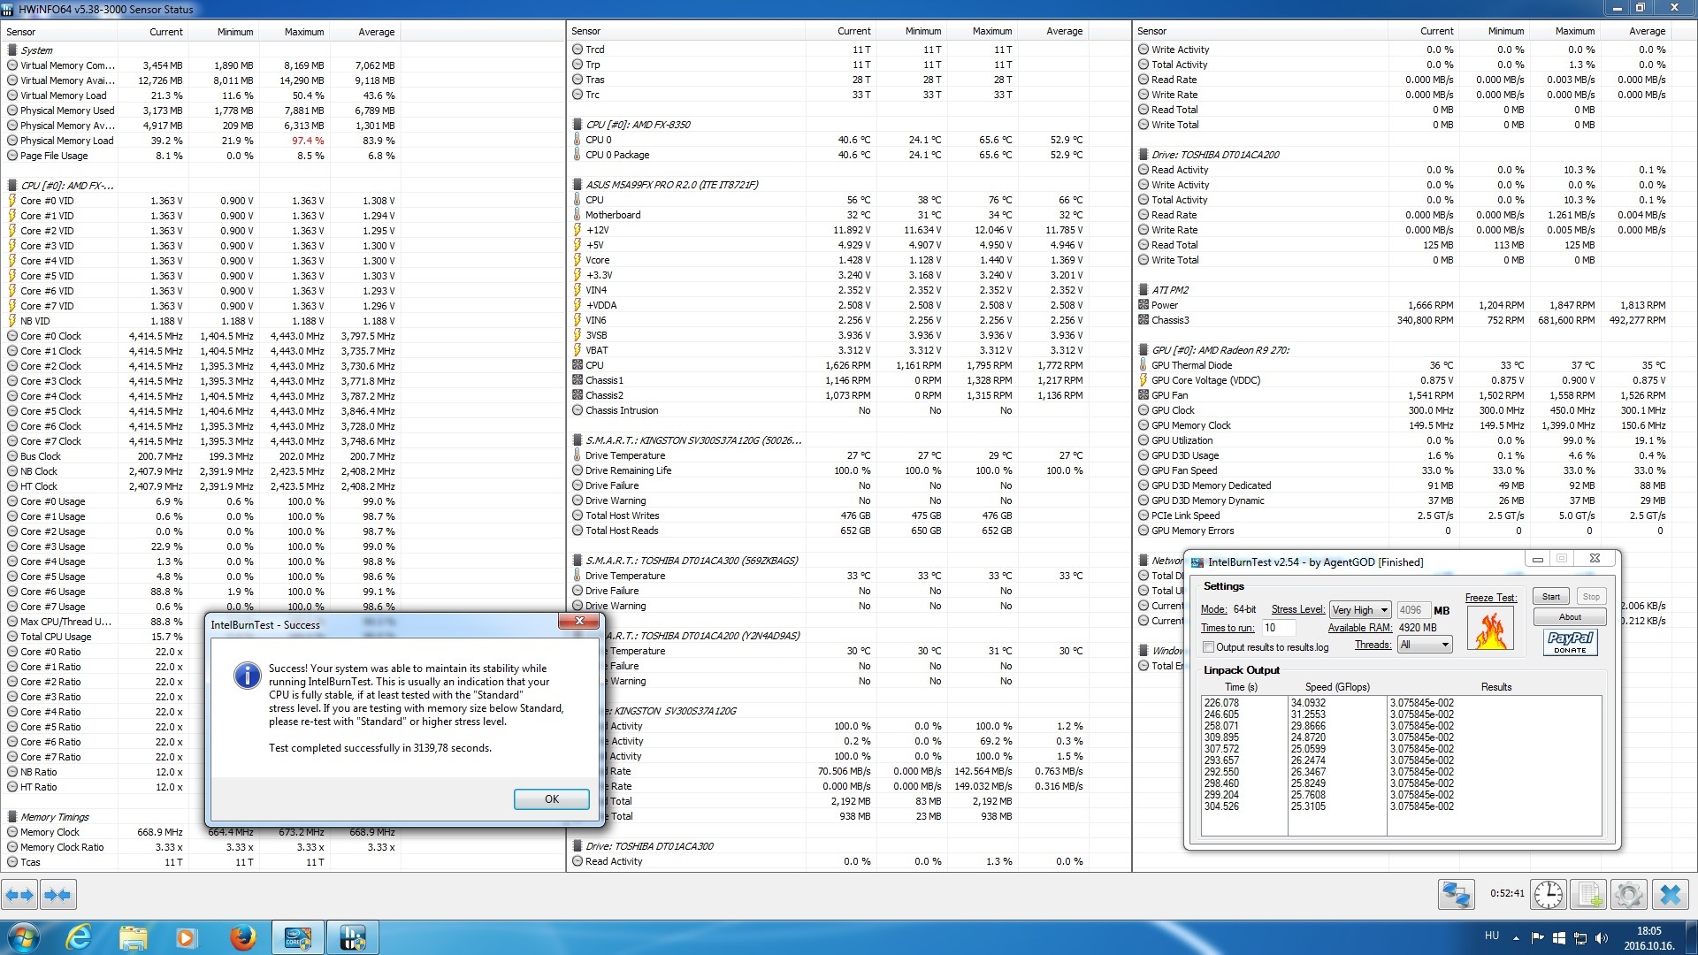Open Action Center flag in tray
1698x955 pixels.
point(1537,938)
